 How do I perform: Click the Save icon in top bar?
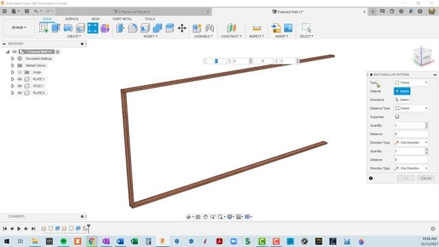tap(27, 11)
